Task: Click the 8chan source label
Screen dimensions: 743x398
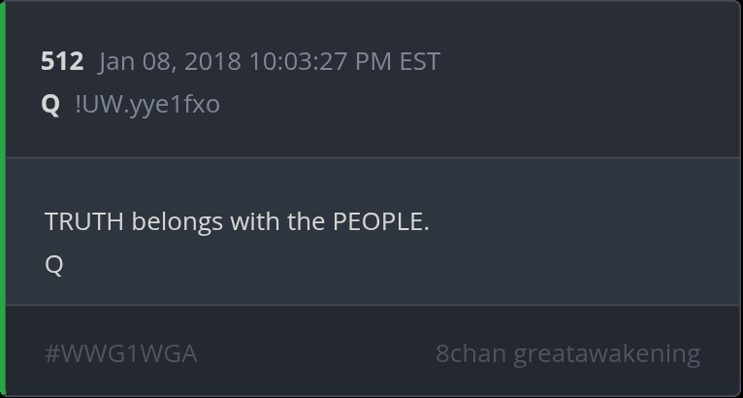Action: point(470,353)
